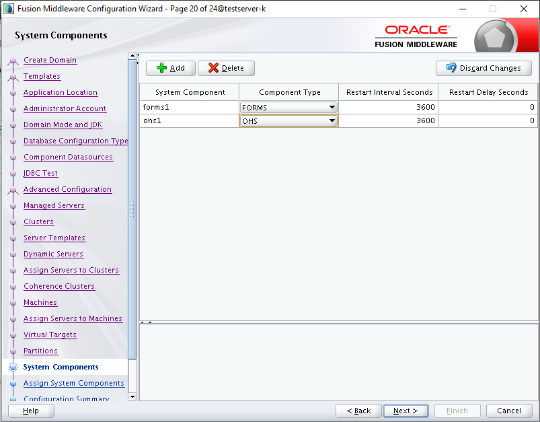Proceed with the Next button
Viewport: 540px width, 422px height.
[406, 411]
